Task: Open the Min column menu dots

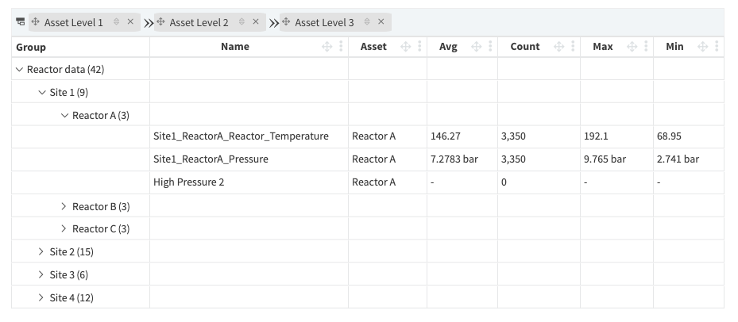Action: 717,46
